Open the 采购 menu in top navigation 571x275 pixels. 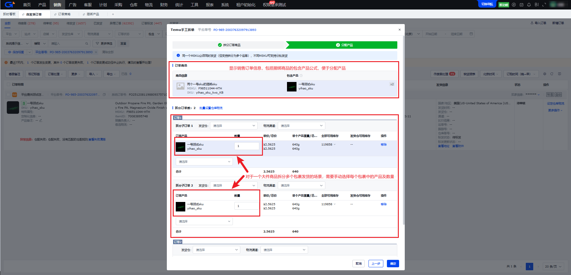(118, 5)
